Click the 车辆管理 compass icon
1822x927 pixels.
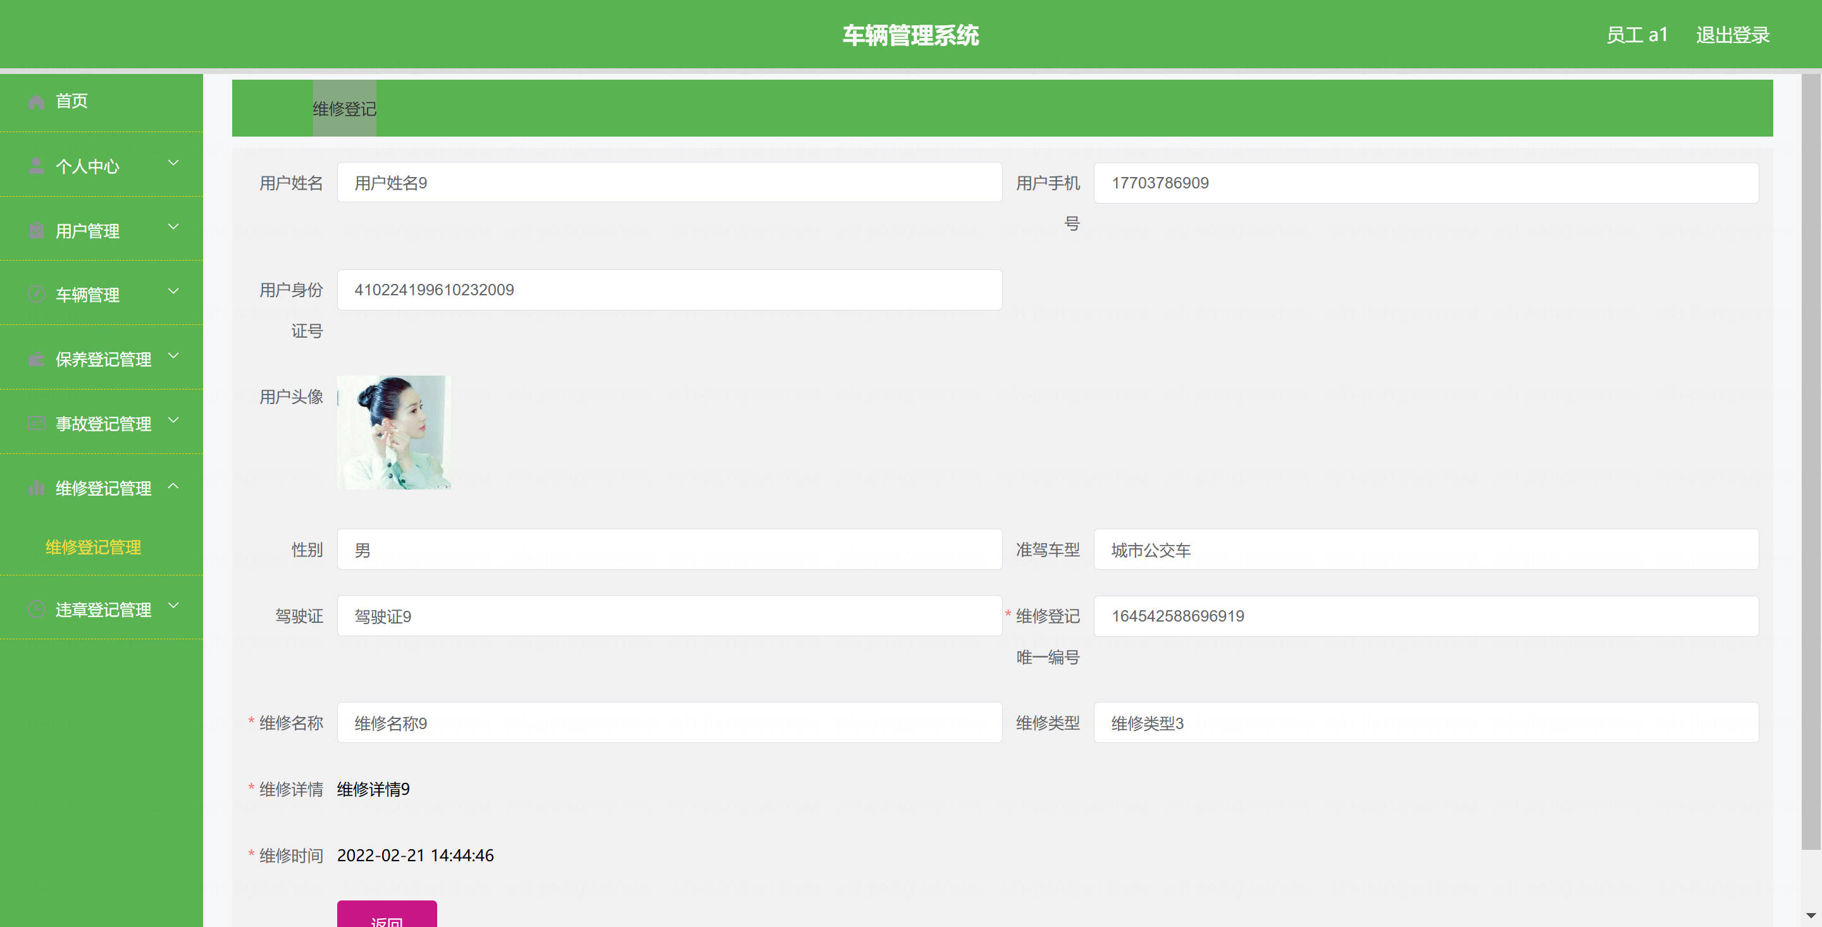[37, 295]
